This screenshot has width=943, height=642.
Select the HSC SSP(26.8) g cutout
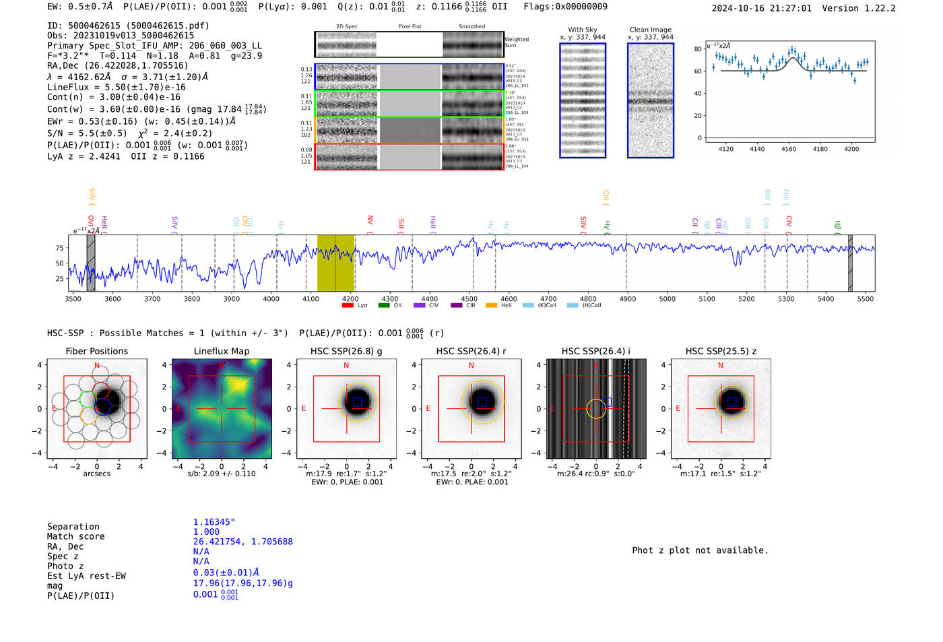(346, 409)
